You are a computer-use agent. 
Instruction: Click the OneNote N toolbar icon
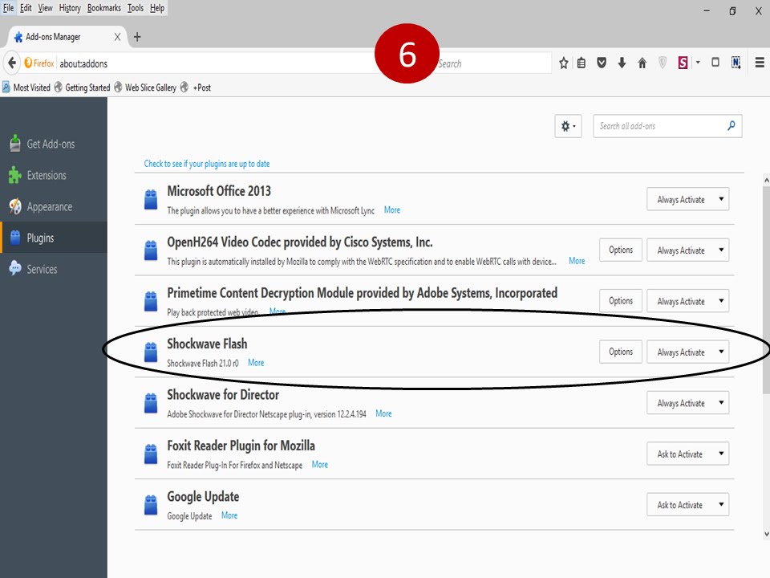pyautogui.click(x=736, y=63)
